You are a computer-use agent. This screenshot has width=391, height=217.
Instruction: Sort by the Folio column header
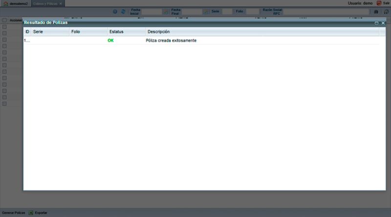coord(88,32)
